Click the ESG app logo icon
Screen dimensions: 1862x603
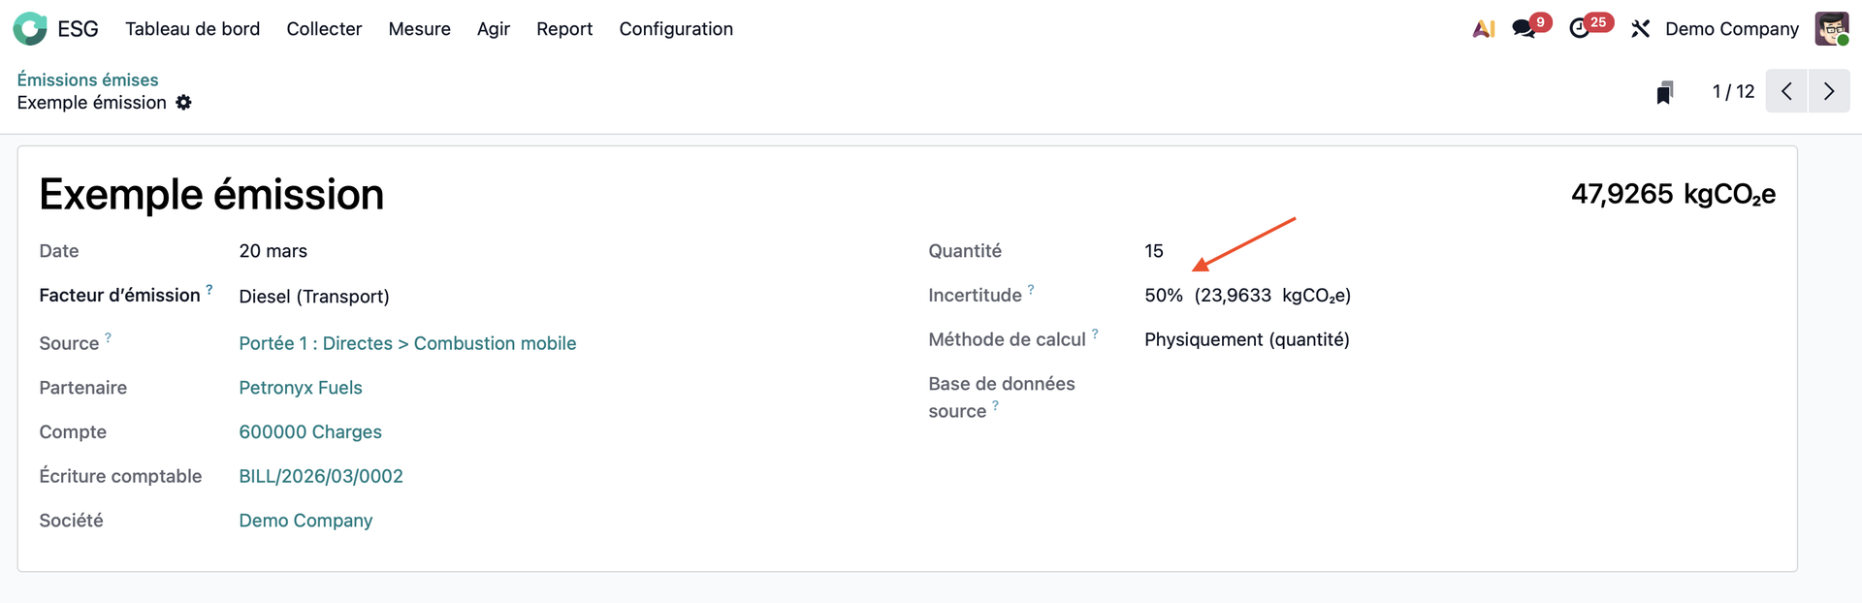(30, 29)
